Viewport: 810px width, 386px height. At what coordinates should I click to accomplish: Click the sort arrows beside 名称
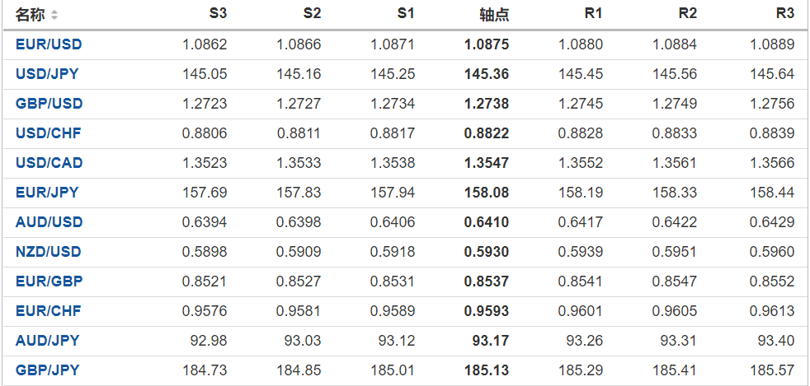54,16
